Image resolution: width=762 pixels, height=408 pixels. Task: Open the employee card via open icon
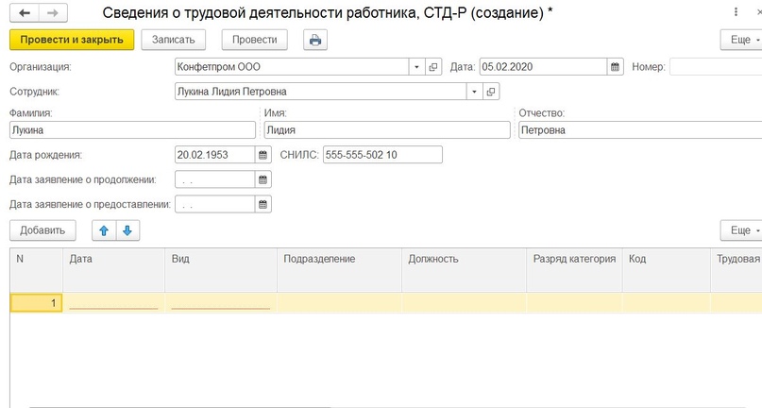pyautogui.click(x=491, y=92)
